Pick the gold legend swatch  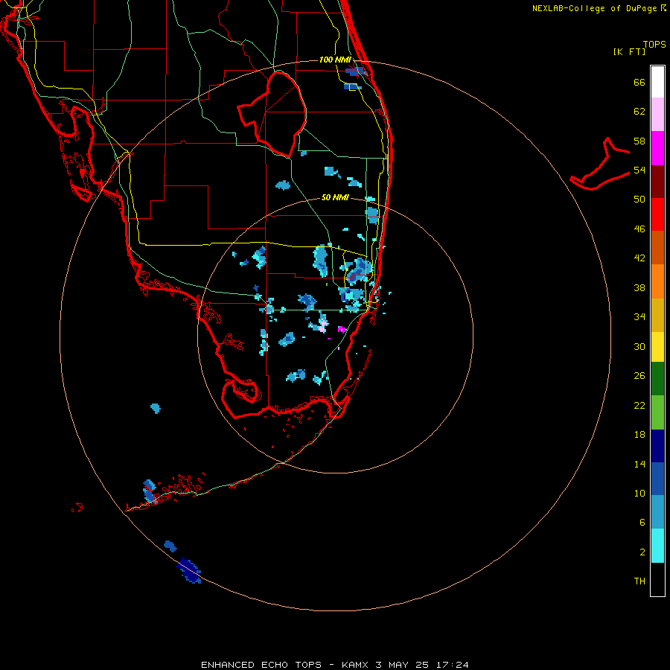[657, 316]
